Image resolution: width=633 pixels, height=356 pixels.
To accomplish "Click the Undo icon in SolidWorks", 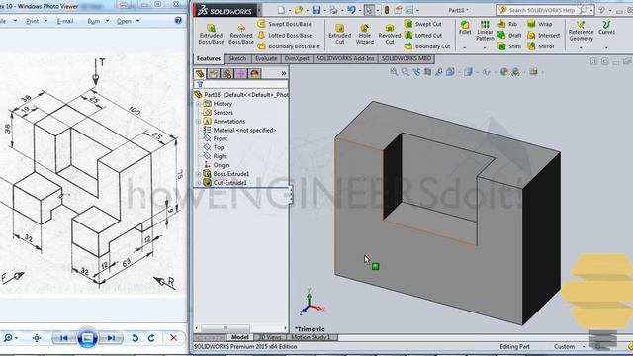I will click(351, 10).
